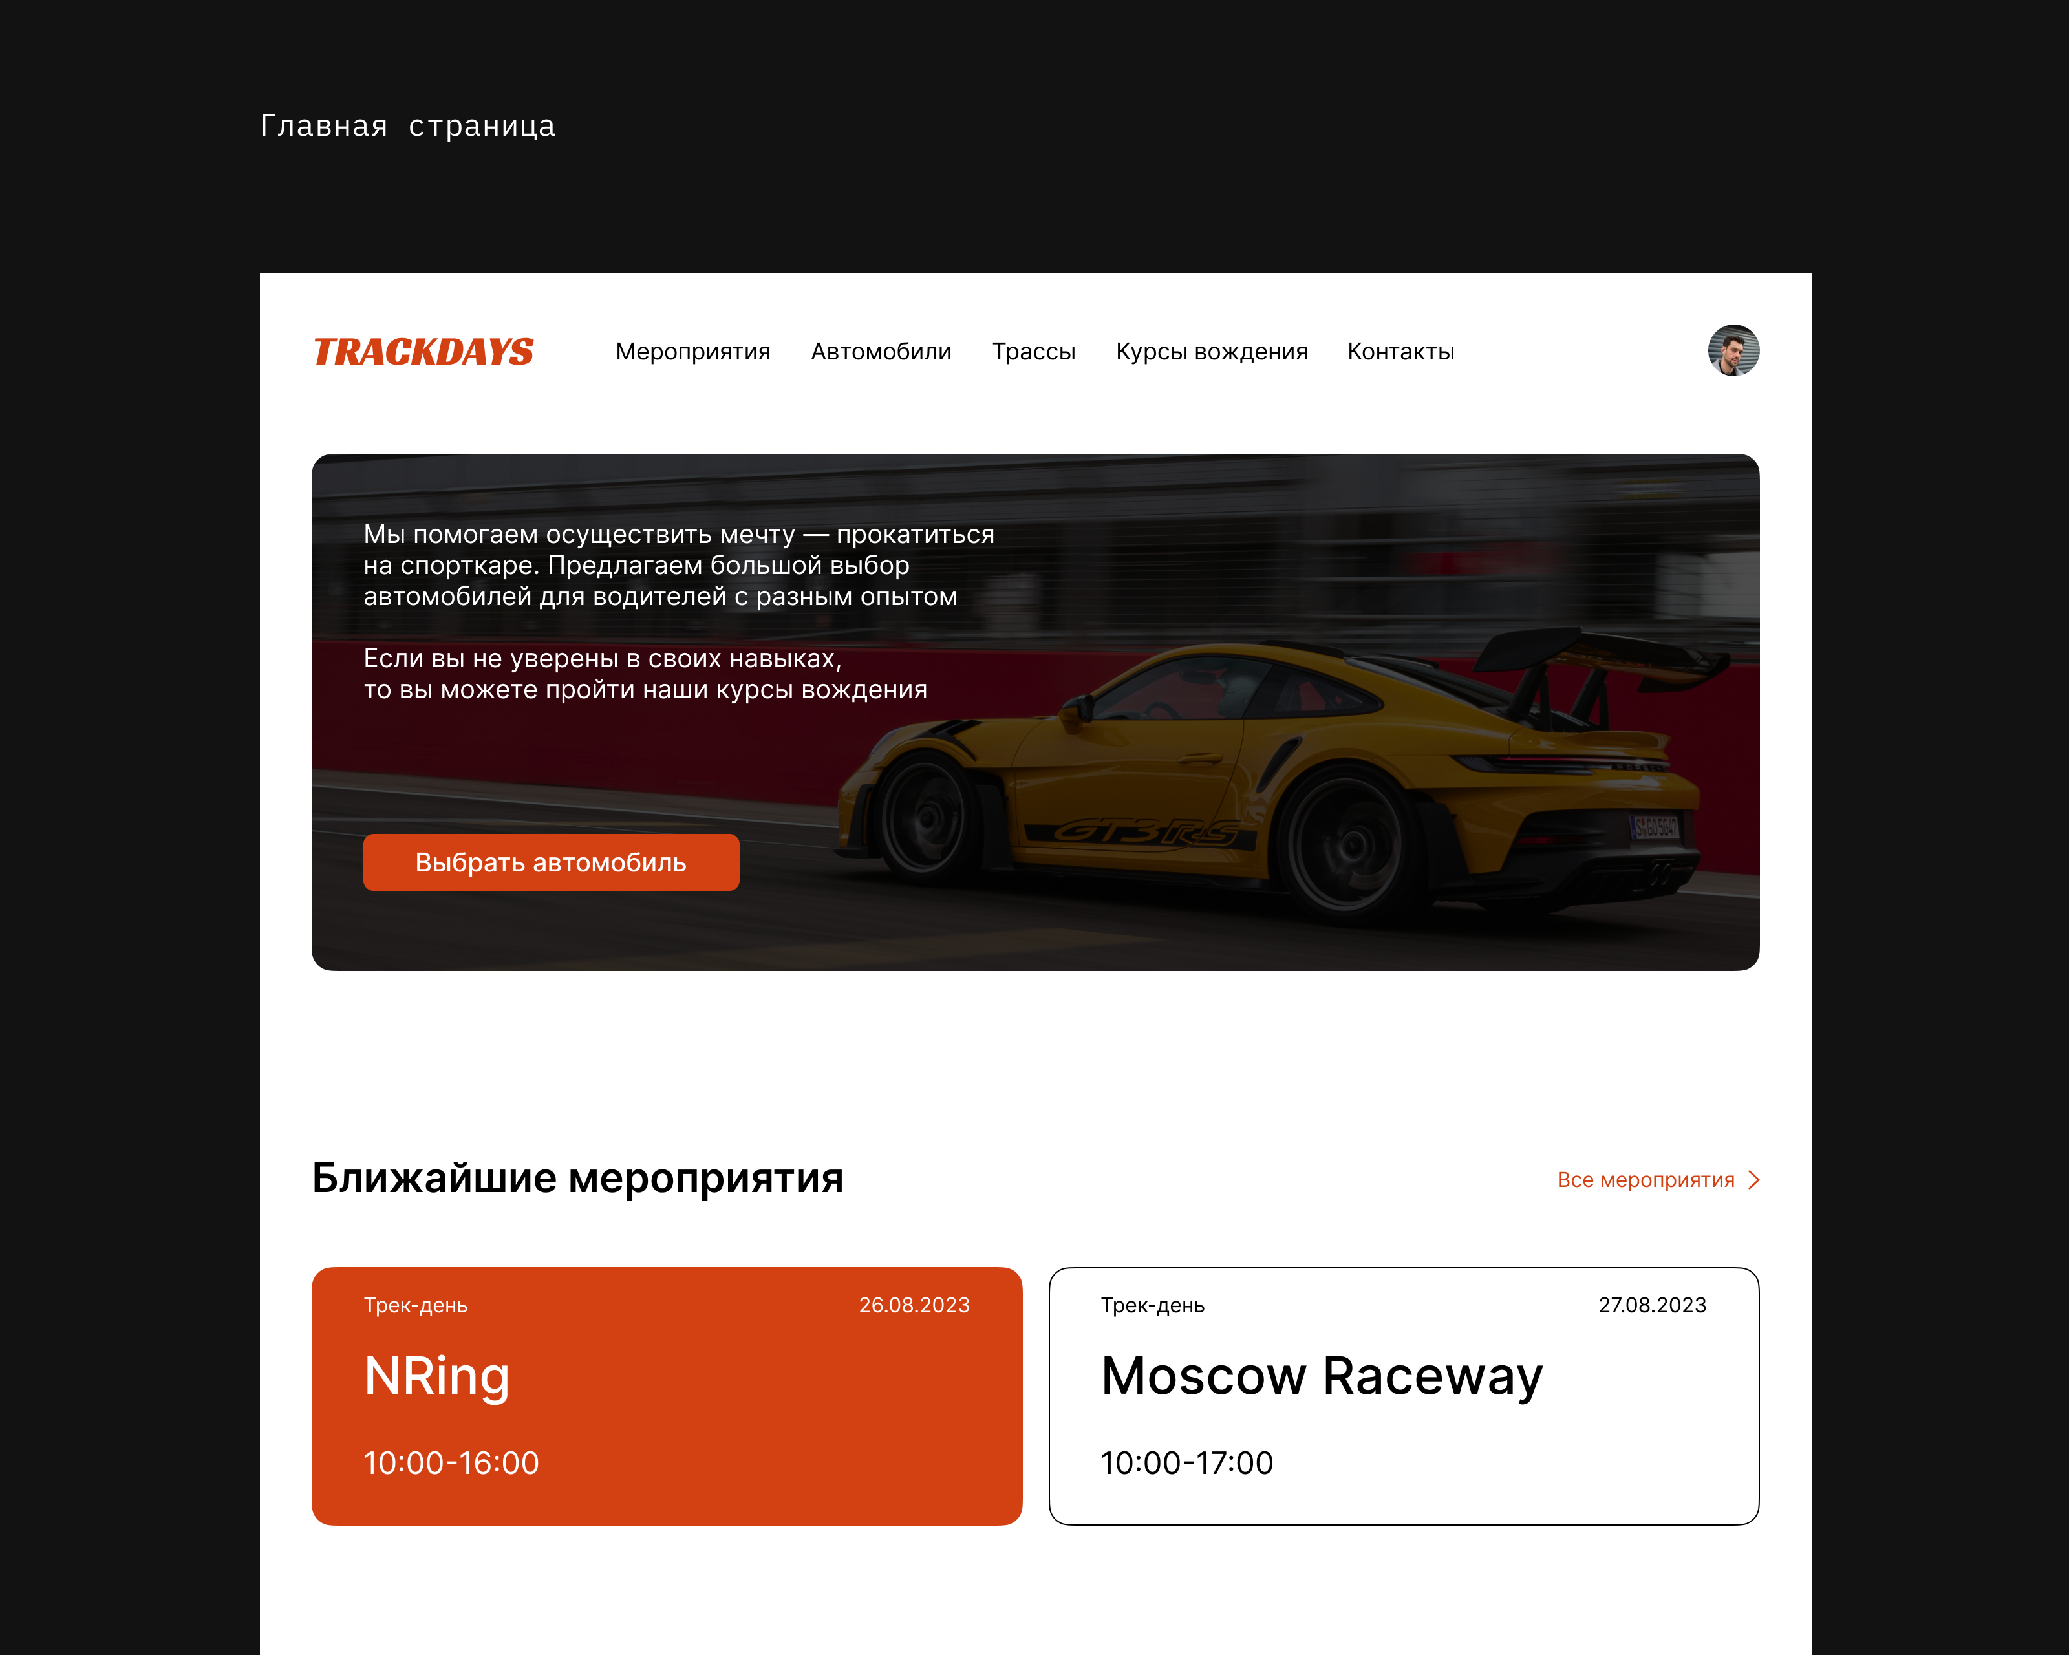Click the chevron next to Все мероприятия

pos(1753,1180)
